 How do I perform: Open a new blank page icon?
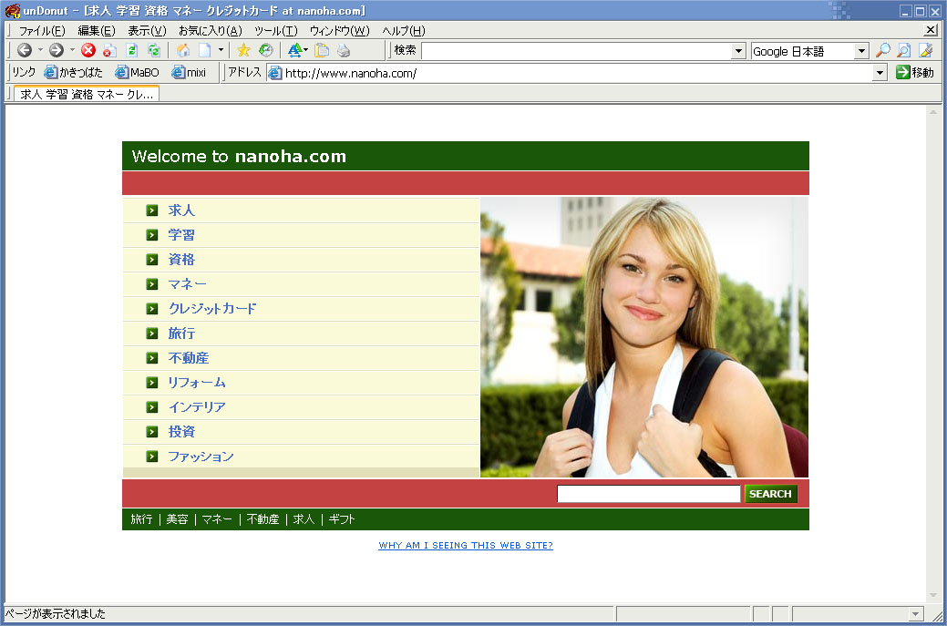click(205, 51)
